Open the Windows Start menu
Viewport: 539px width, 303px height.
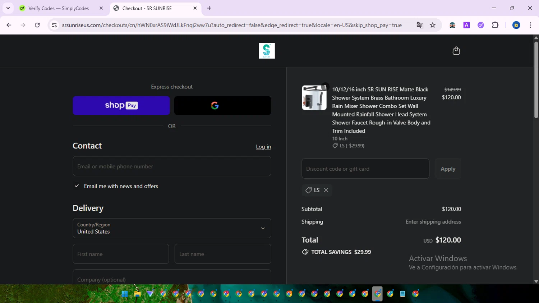(125, 294)
